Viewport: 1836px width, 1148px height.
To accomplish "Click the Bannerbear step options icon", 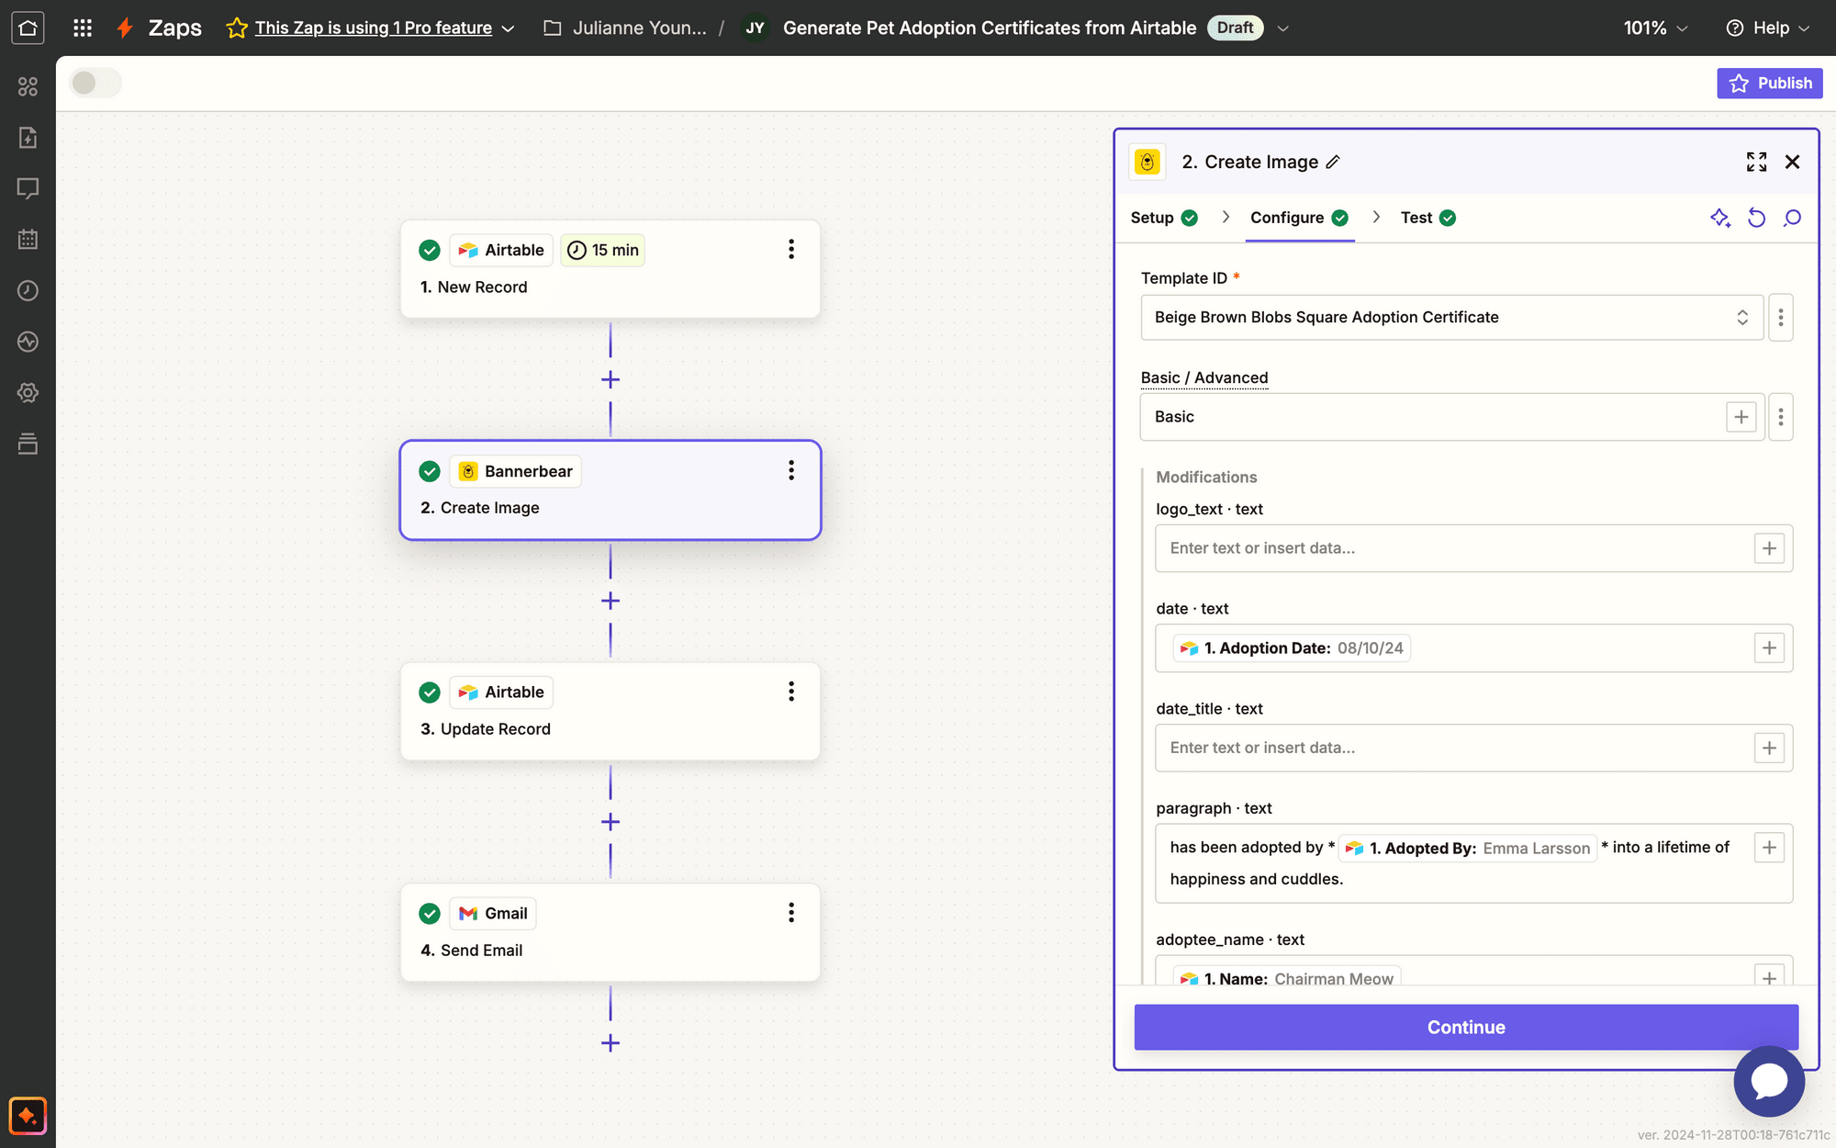I will [789, 471].
